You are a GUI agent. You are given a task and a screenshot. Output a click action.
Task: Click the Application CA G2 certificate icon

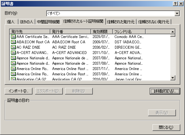13,79
